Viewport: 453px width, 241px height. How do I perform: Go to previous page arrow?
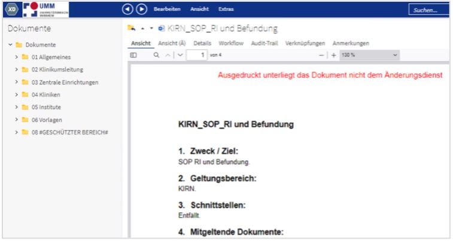(x=168, y=55)
